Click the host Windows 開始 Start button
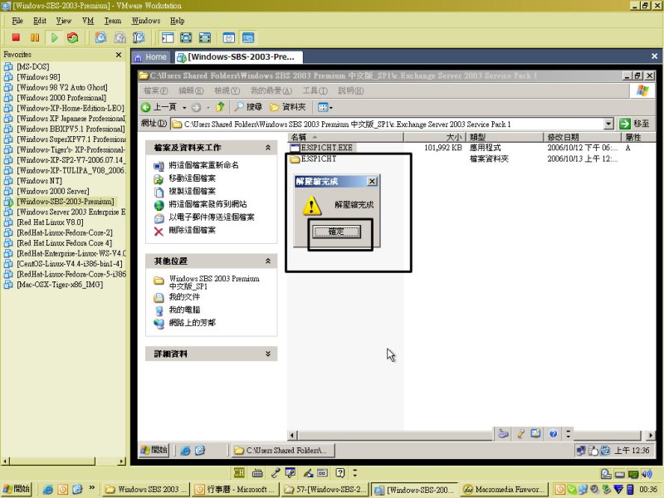 click(x=17, y=489)
